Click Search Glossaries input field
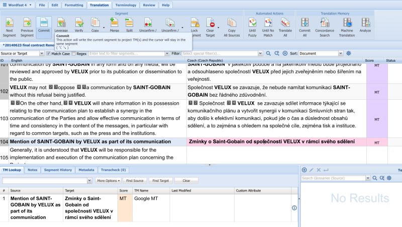The image size is (402, 227). point(333,178)
